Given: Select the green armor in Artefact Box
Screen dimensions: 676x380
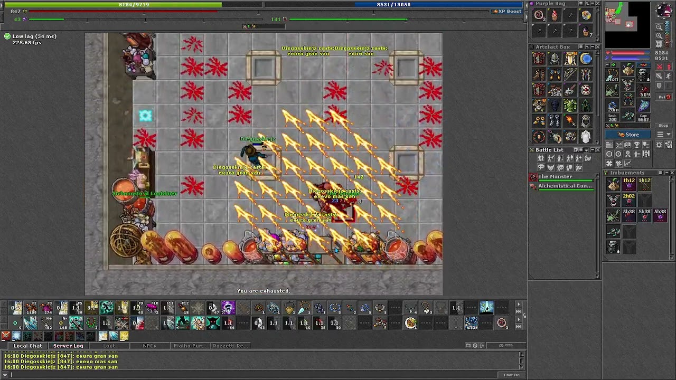Looking at the screenshot, I should pyautogui.click(x=570, y=105).
